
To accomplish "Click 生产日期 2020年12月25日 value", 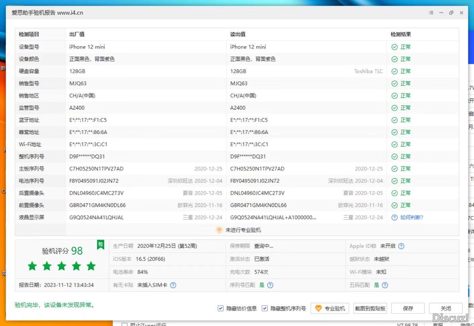I will [x=167, y=246].
